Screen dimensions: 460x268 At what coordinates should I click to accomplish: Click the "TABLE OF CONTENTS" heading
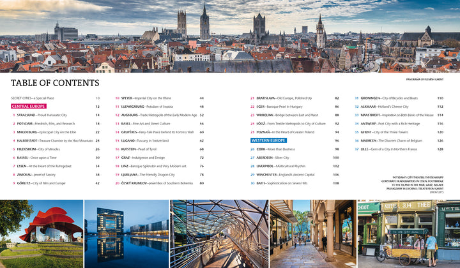[55, 83]
